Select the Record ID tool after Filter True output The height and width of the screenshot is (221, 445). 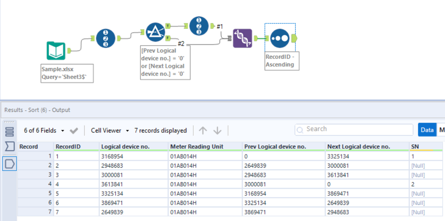pos(199,26)
